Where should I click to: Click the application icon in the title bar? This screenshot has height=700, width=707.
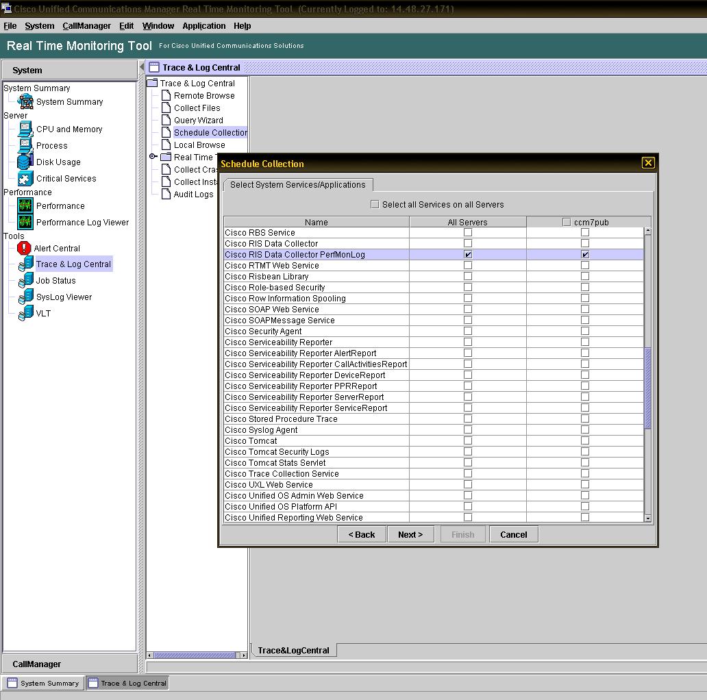click(6, 9)
